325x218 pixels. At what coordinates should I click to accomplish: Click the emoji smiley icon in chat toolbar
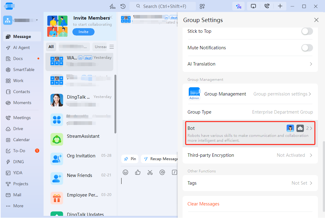[x=125, y=172]
